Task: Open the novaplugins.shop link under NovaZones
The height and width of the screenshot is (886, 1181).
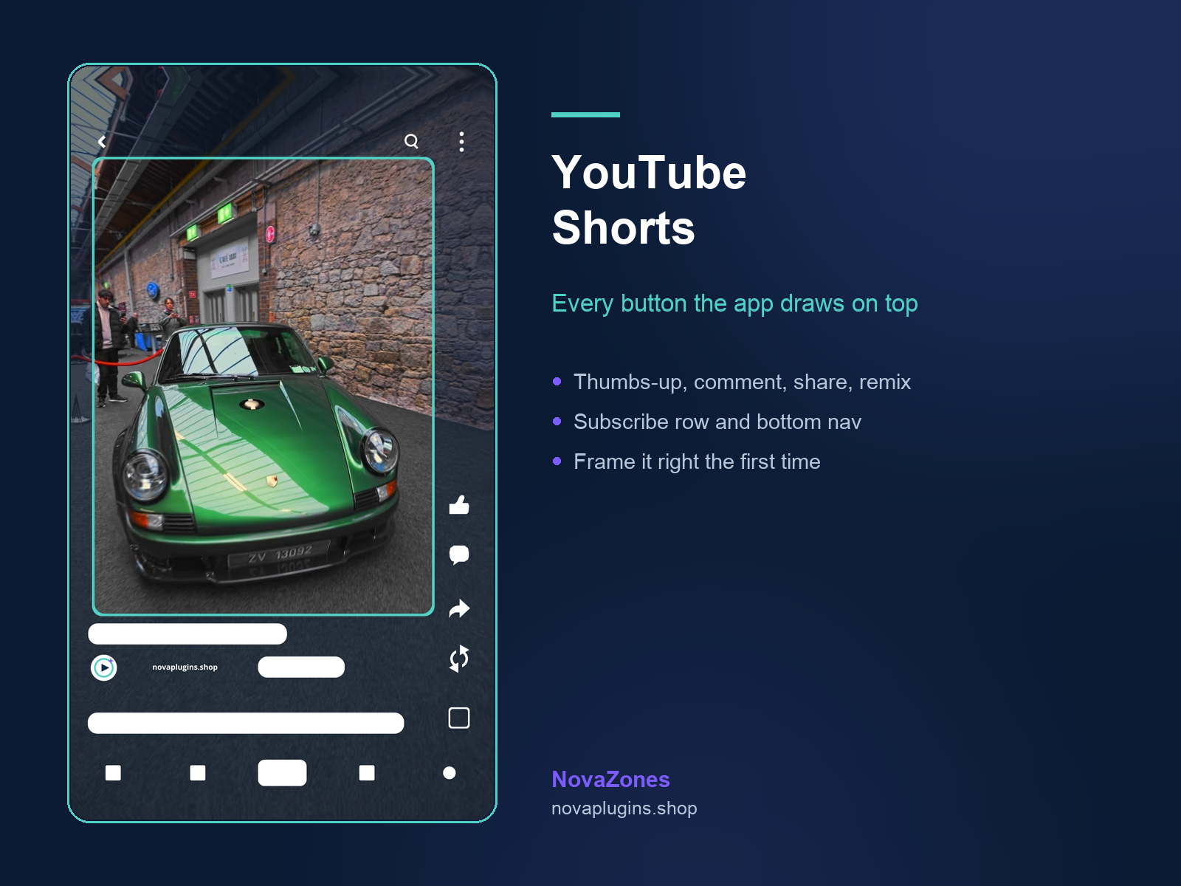Action: [624, 808]
